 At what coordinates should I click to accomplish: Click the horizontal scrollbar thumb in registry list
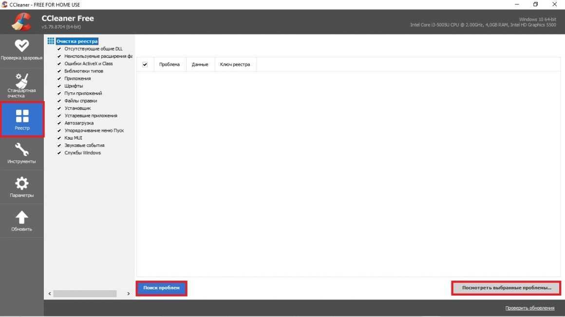pos(85,294)
